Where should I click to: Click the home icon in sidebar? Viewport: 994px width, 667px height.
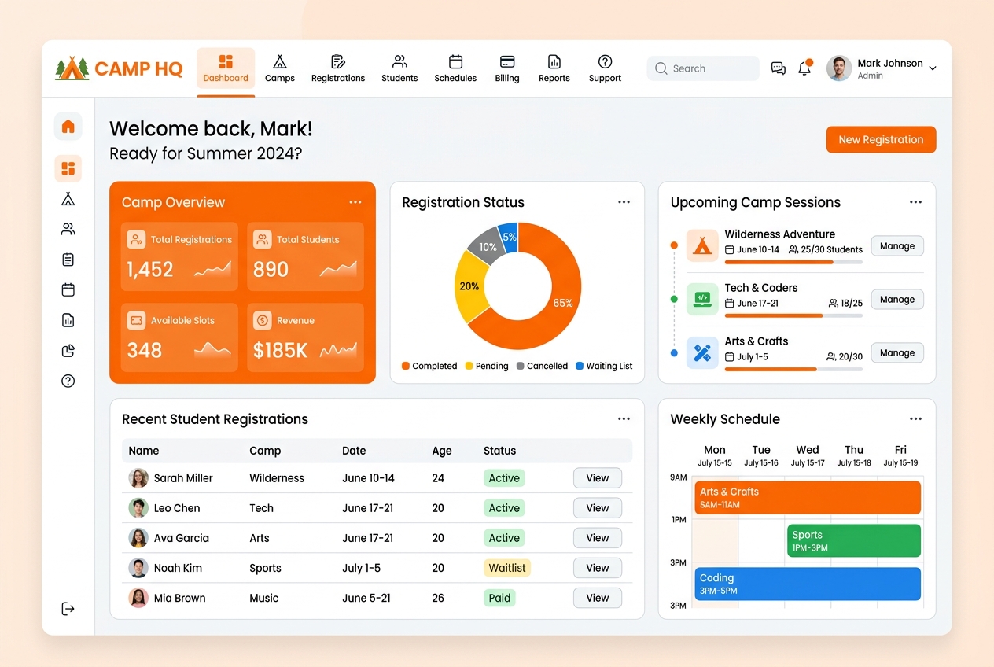pyautogui.click(x=68, y=126)
